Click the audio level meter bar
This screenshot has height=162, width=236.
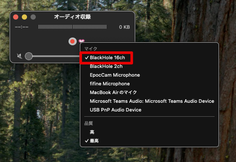point(72,27)
